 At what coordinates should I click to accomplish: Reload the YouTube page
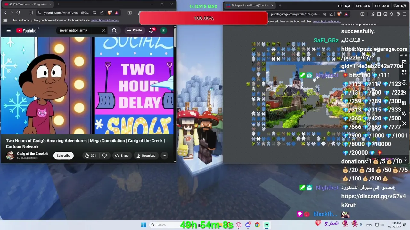point(18,13)
